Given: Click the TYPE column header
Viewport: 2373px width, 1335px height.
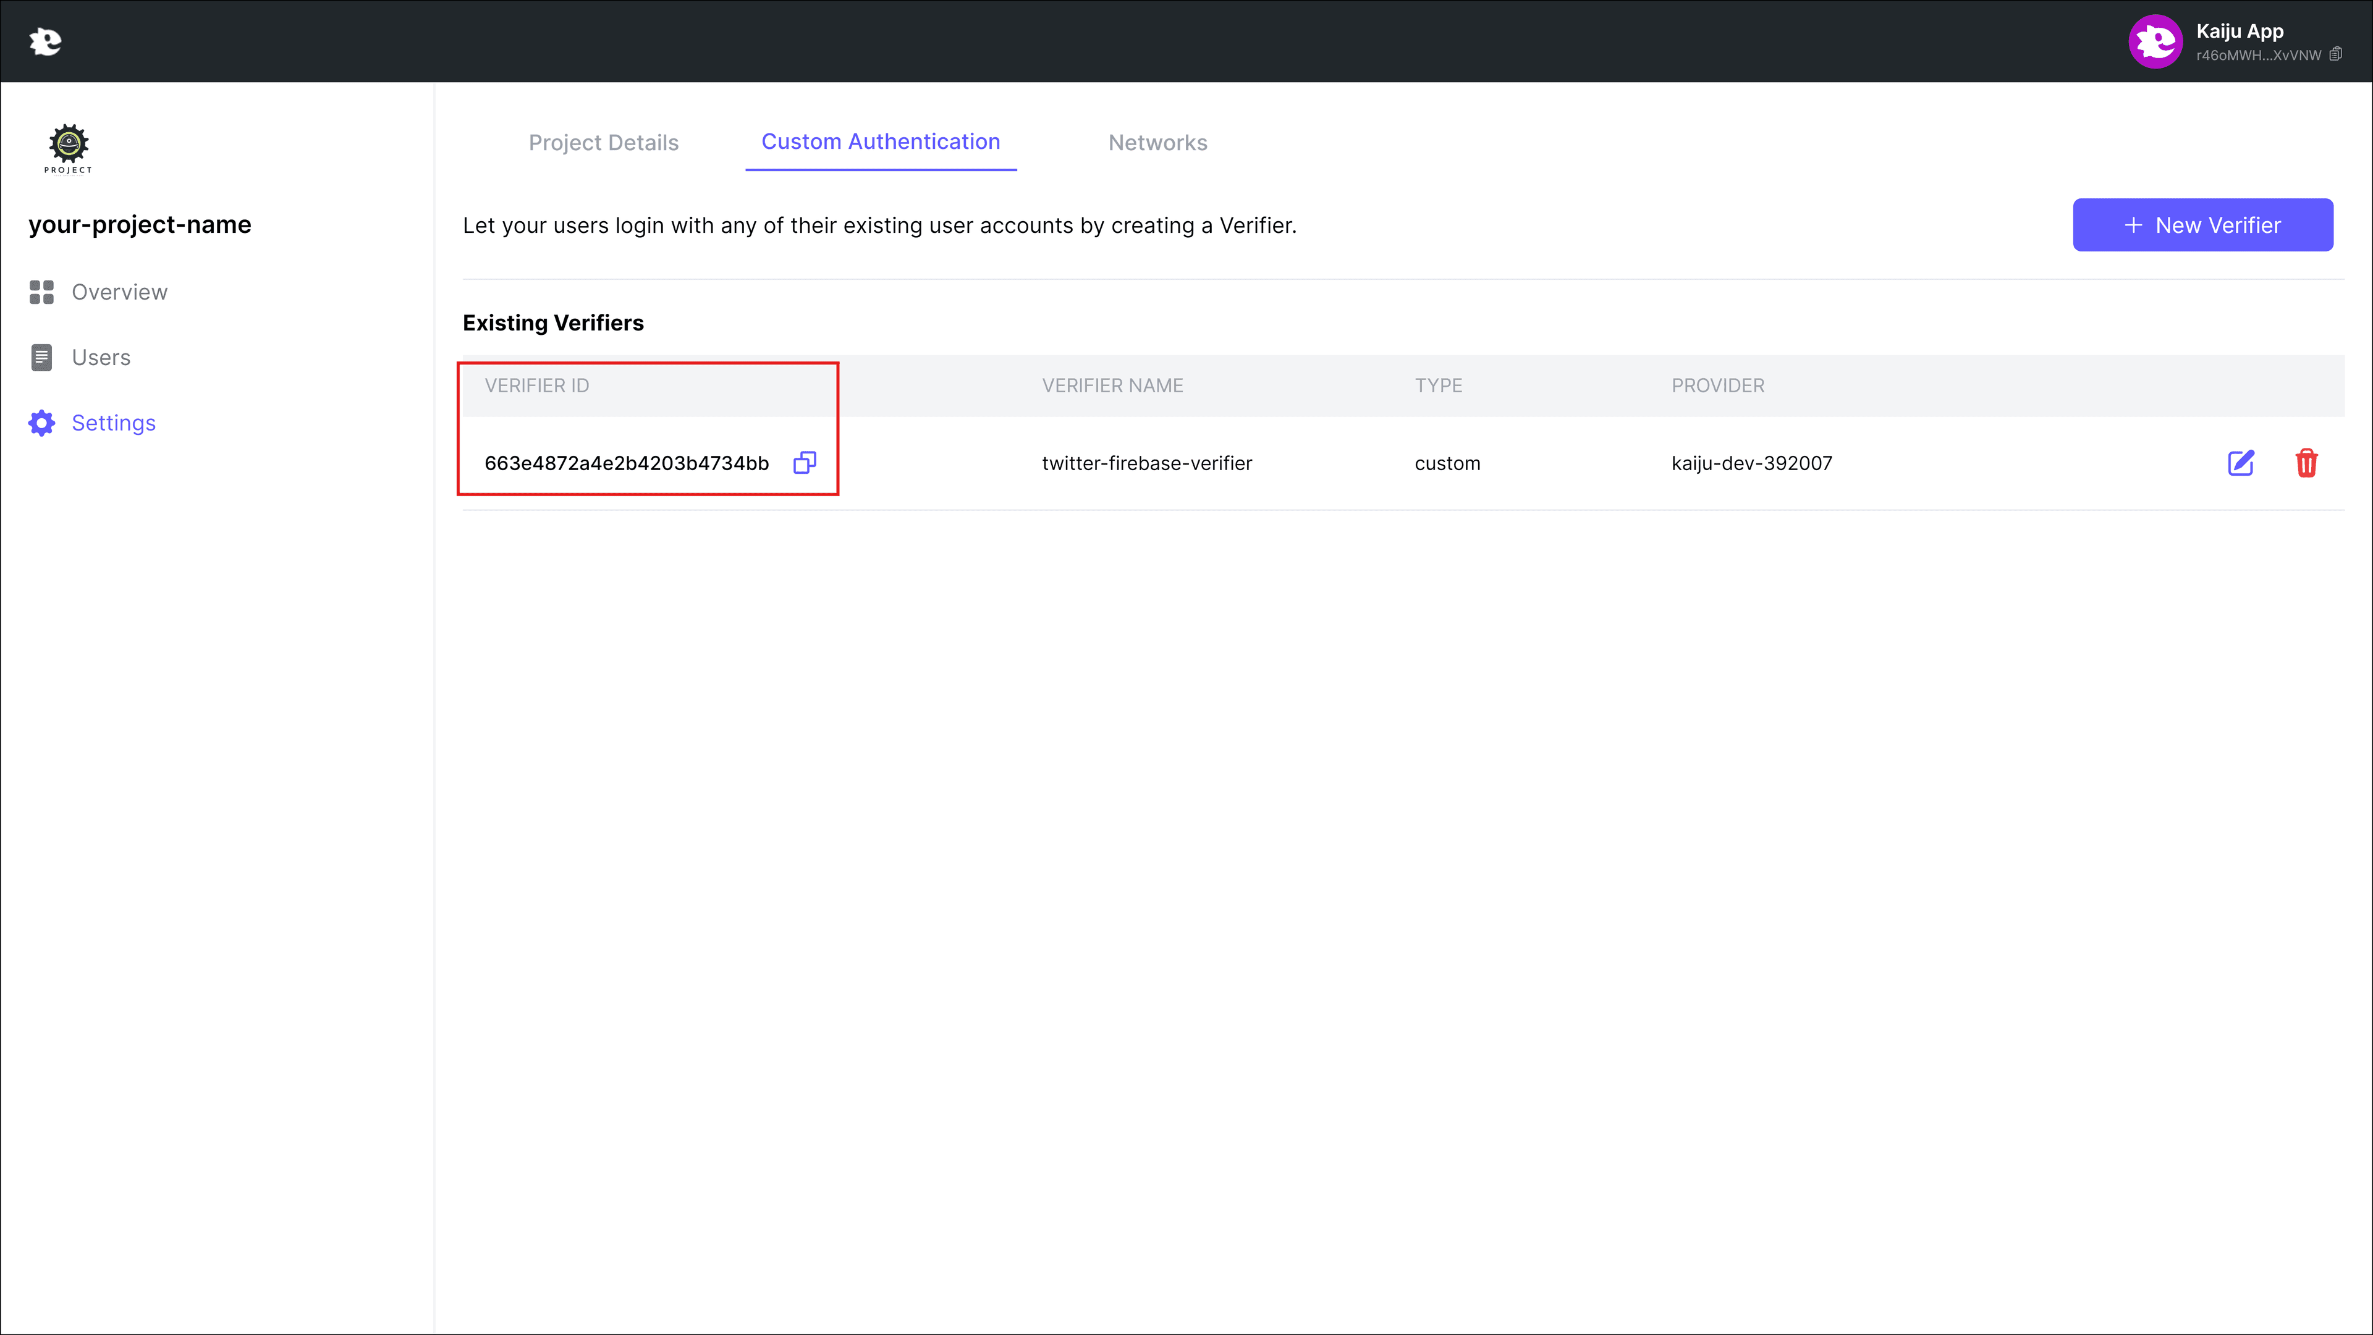Looking at the screenshot, I should pyautogui.click(x=1438, y=385).
